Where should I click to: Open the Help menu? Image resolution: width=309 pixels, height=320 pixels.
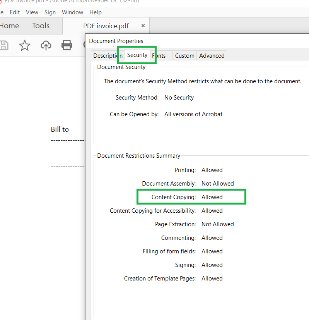95,12
